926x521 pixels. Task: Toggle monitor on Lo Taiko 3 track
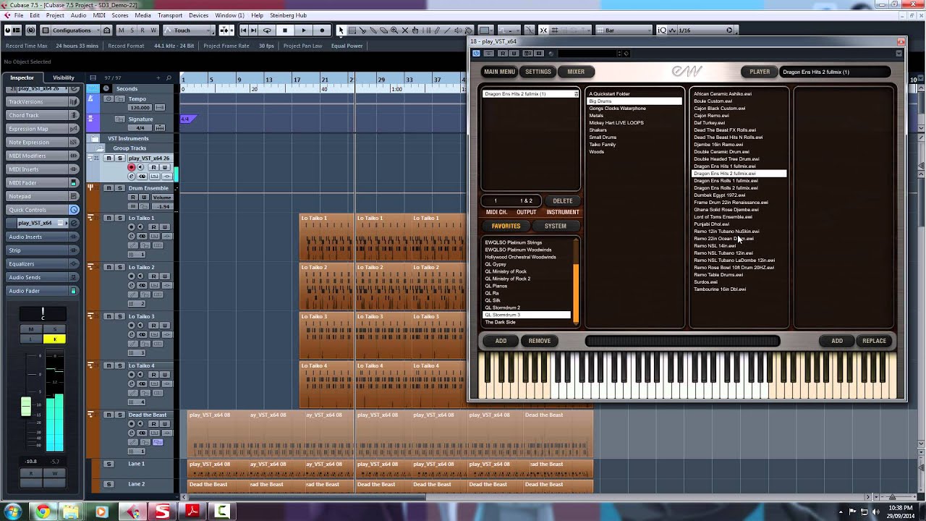point(140,326)
